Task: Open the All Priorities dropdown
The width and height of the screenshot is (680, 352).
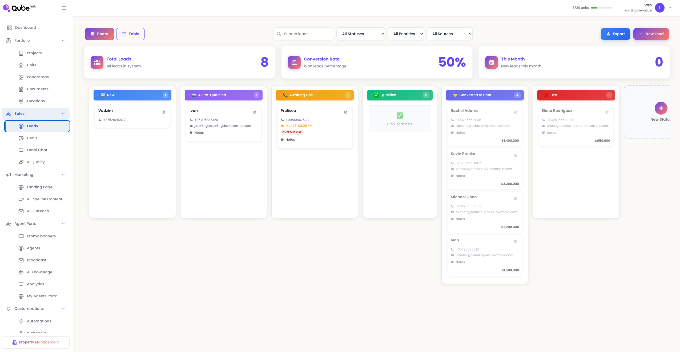Action: pyautogui.click(x=406, y=34)
